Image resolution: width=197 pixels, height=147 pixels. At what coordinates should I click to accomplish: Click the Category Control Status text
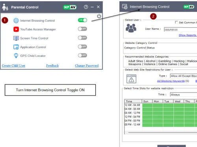tap(139, 48)
